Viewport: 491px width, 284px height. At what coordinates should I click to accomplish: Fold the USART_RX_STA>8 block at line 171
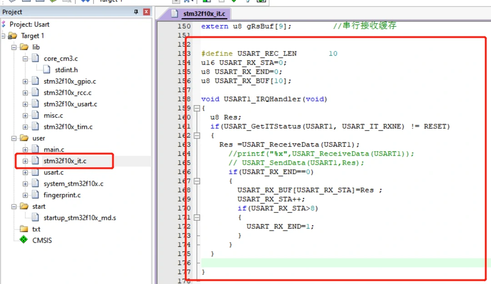197,217
